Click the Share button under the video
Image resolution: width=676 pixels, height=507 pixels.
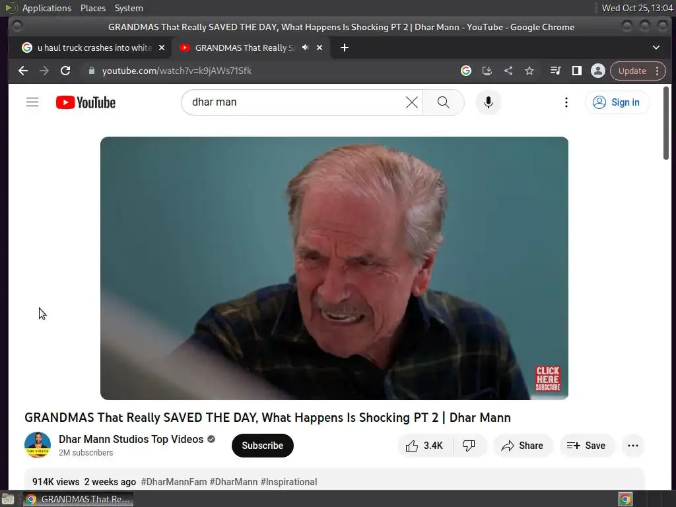coord(523,446)
